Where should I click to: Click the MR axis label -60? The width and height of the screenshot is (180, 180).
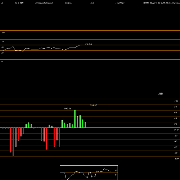(176, 147)
